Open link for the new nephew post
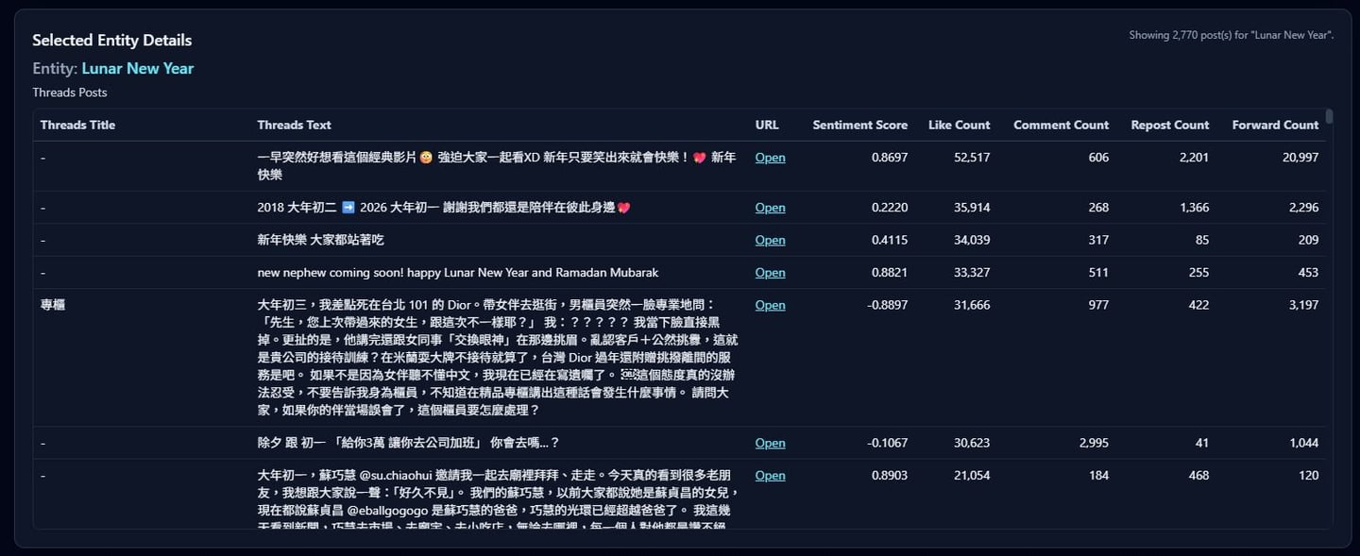 [x=770, y=273]
